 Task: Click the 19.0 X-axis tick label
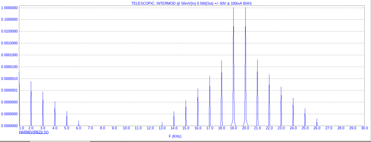pyautogui.click(x=234, y=128)
